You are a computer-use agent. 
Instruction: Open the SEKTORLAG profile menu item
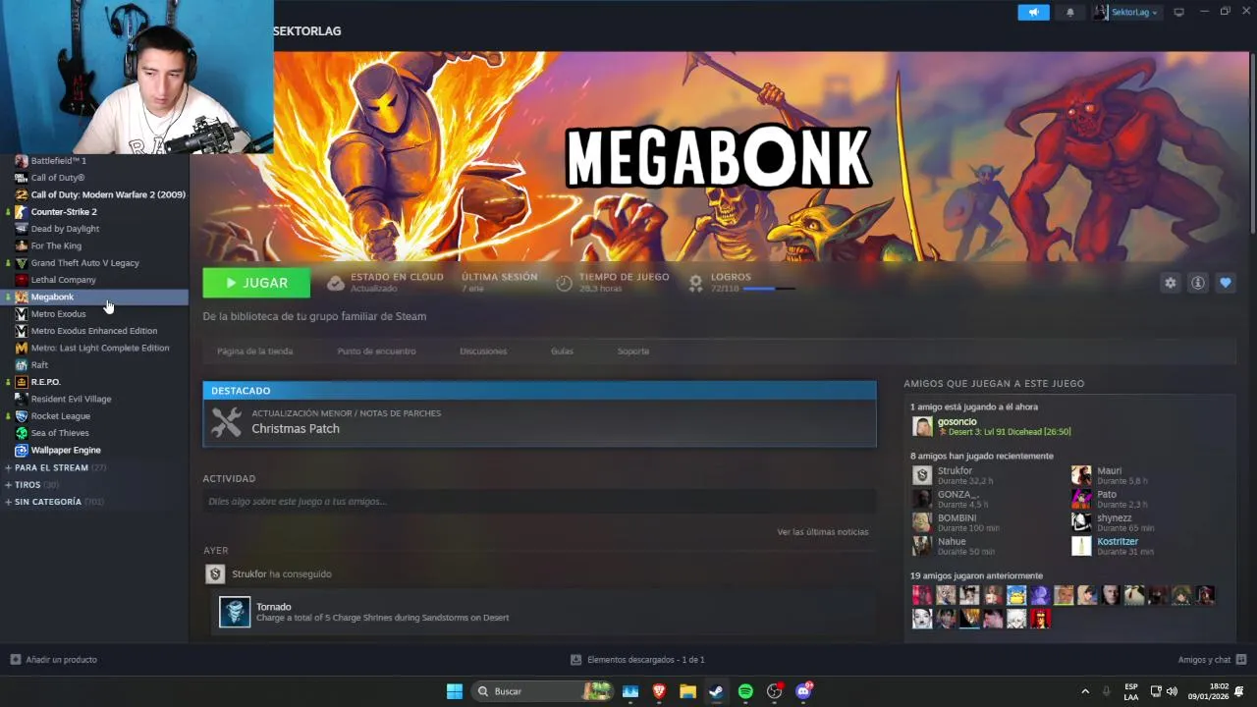pos(307,31)
